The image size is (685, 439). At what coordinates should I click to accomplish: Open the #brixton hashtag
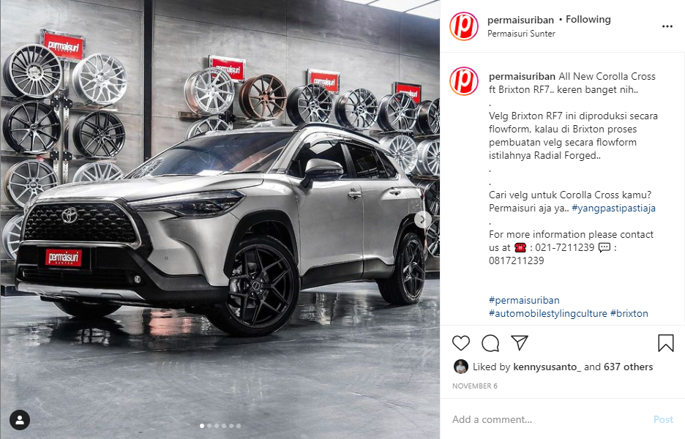(629, 313)
